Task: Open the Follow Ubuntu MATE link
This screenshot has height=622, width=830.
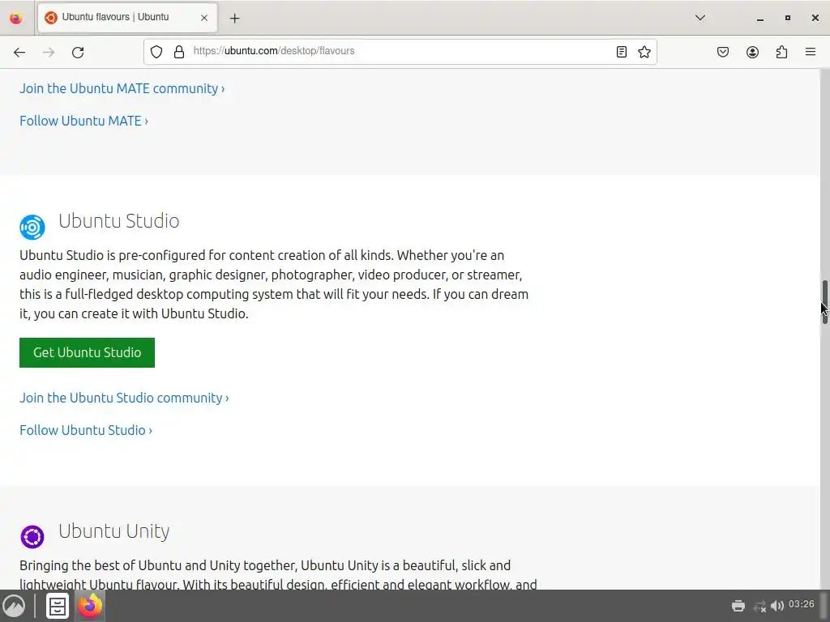Action: [83, 121]
